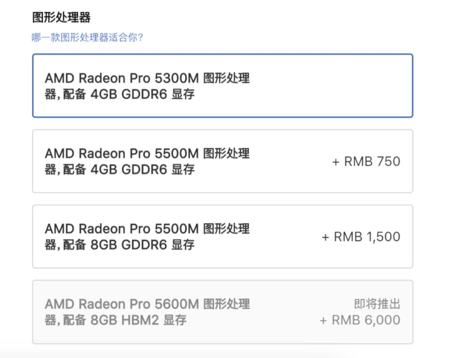Click disabled Radeon Pro 5600M 8GB HBM2 option
450x358 pixels.
point(222,312)
